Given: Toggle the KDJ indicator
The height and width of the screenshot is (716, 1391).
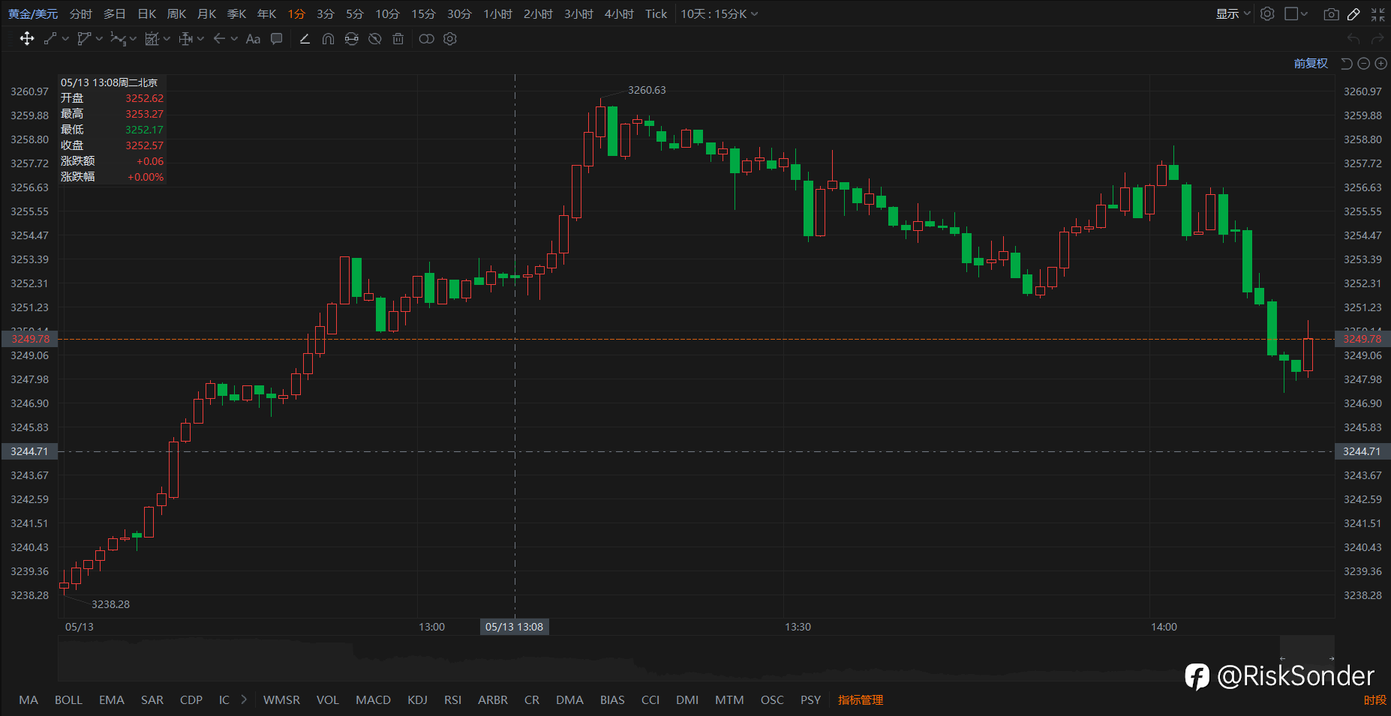Looking at the screenshot, I should point(417,700).
